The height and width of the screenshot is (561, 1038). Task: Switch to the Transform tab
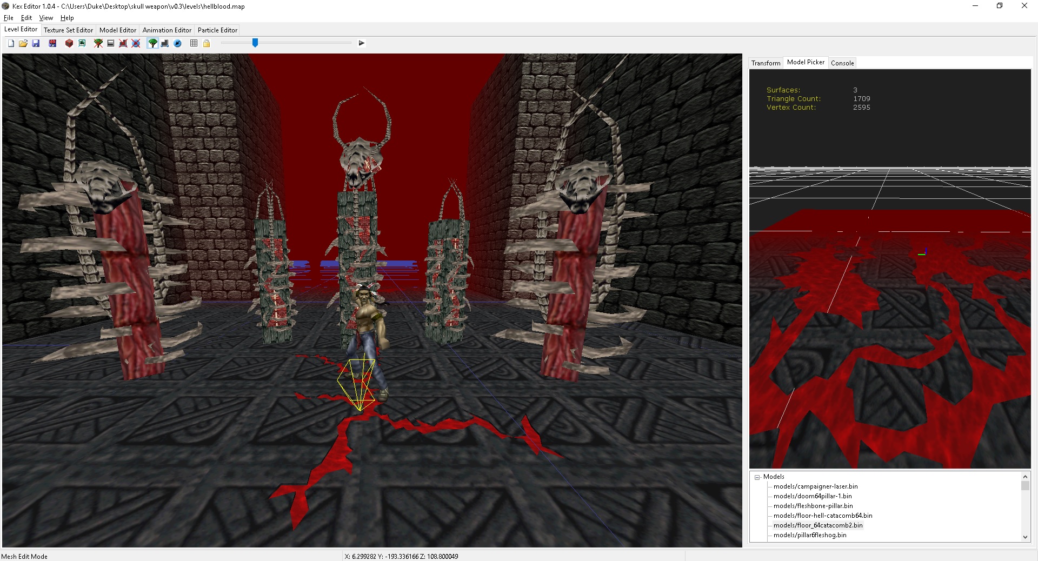tap(766, 63)
